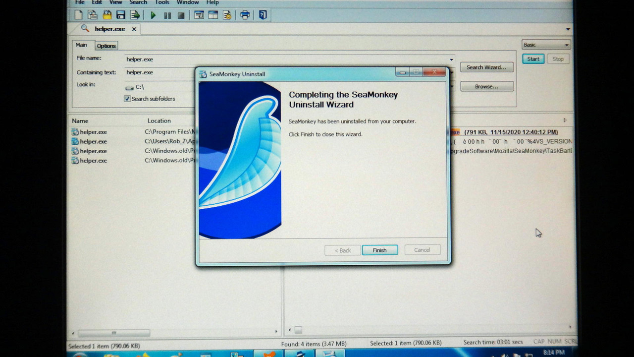Click the New search toolbar icon
Viewport: 634px width, 357px height.
pos(78,15)
